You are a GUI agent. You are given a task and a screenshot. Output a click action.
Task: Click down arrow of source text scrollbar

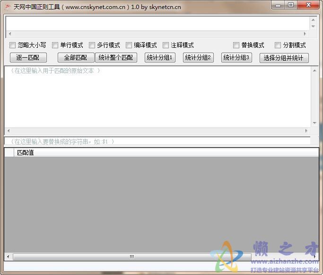314,123
